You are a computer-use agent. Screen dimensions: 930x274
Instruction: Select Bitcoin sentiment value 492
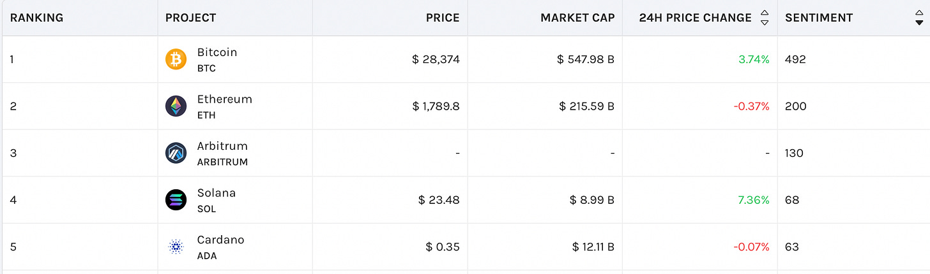click(x=795, y=59)
